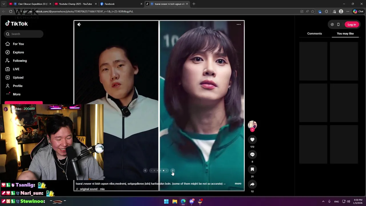Reload the page

pyautogui.click(x=11, y=11)
